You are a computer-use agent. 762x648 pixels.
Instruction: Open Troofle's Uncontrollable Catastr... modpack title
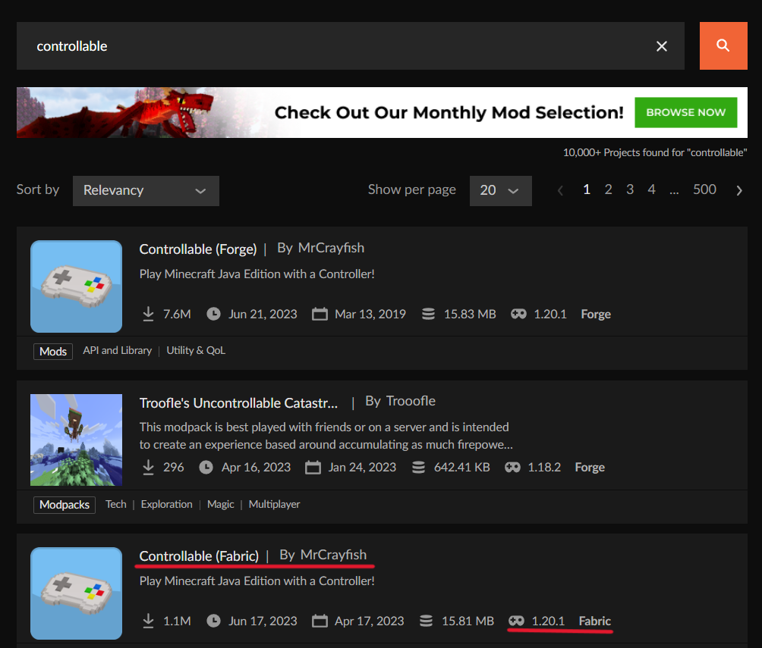[238, 403]
